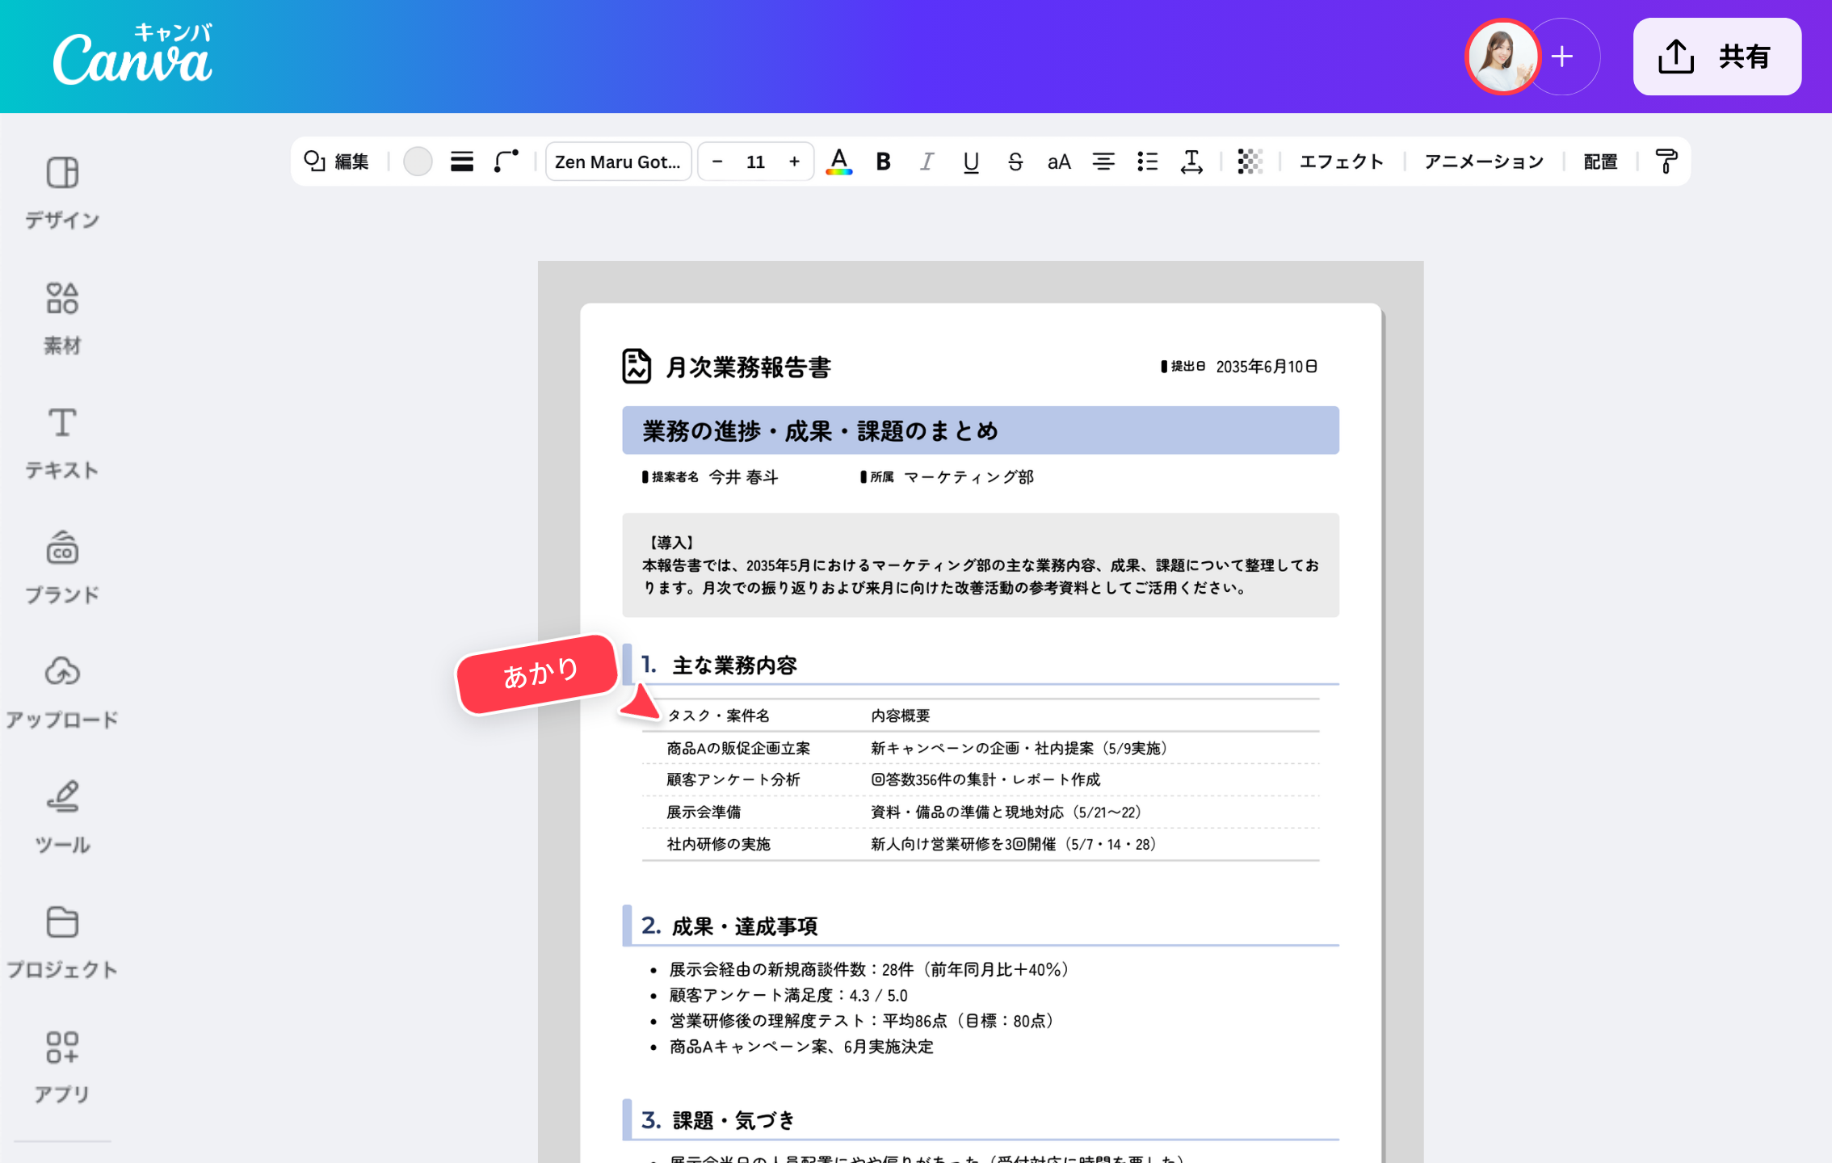Add a collaborator with the plus button
1832x1163 pixels.
[x=1562, y=57]
